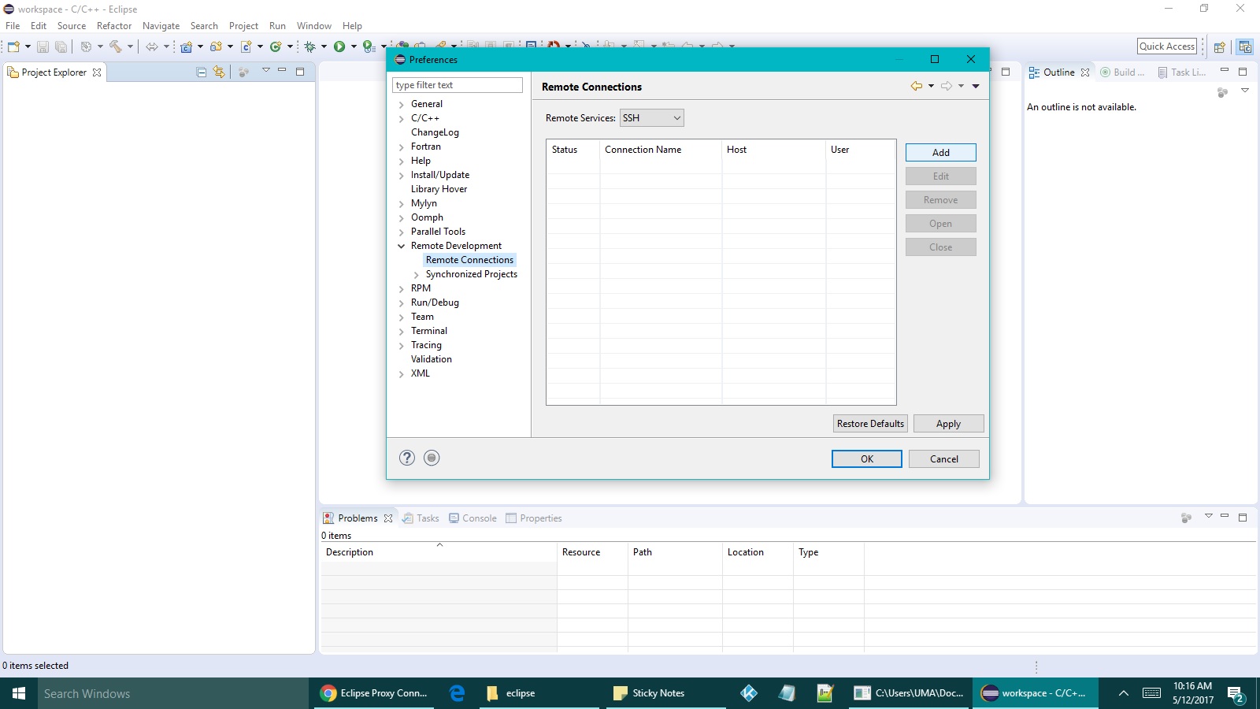This screenshot has height=709, width=1260.
Task: Run the program using the green Run icon
Action: coord(339,46)
